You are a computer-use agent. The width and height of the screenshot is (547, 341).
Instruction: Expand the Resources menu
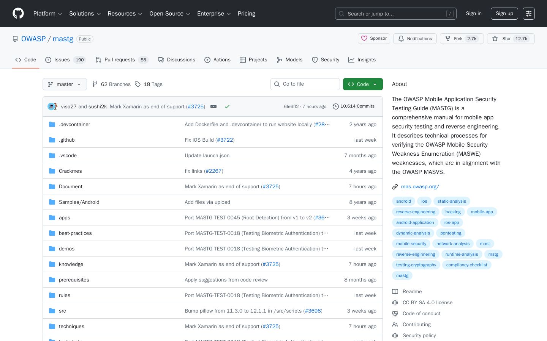[125, 14]
